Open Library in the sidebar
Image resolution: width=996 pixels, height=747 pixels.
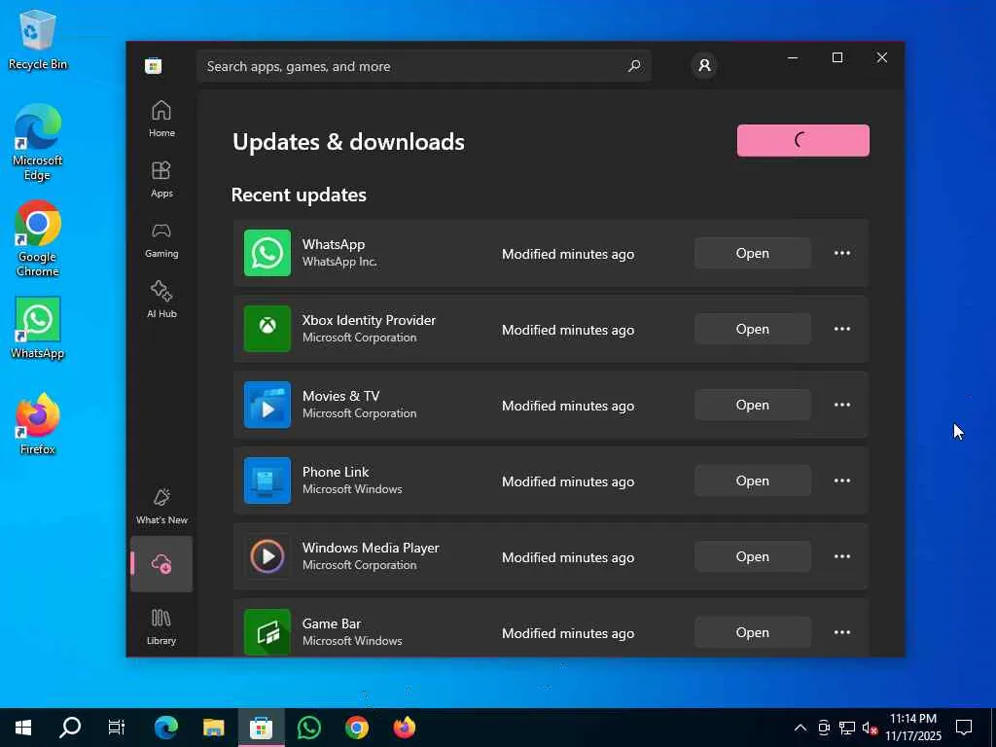(161, 626)
